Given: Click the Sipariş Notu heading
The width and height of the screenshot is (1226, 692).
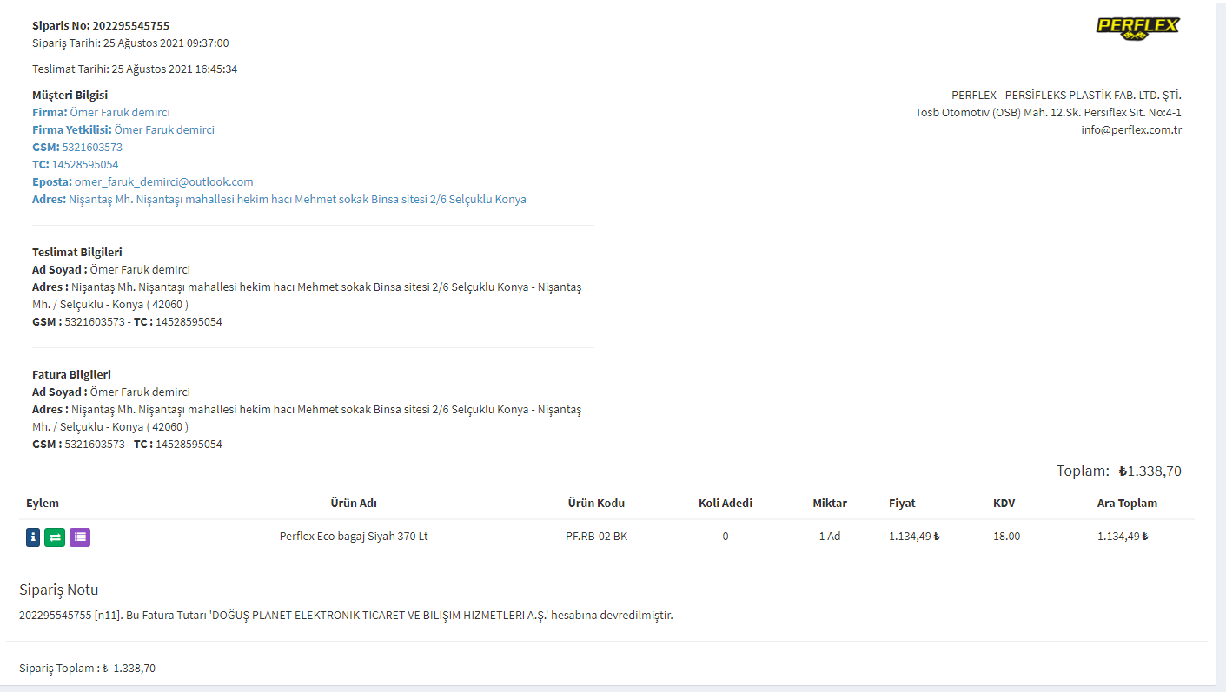Looking at the screenshot, I should point(59,590).
